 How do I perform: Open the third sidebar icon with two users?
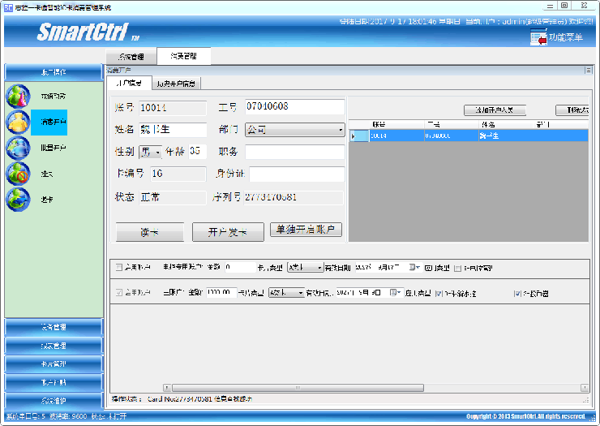pos(18,148)
